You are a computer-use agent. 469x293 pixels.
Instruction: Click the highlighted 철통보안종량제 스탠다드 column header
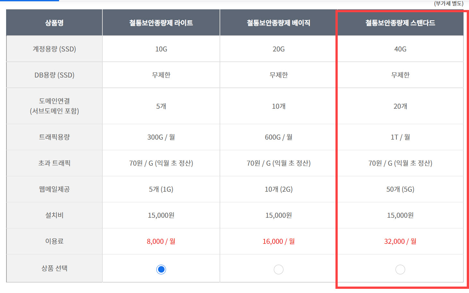400,22
